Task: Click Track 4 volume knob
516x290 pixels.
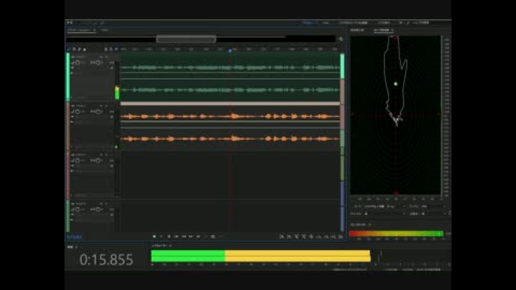Action: point(77,209)
